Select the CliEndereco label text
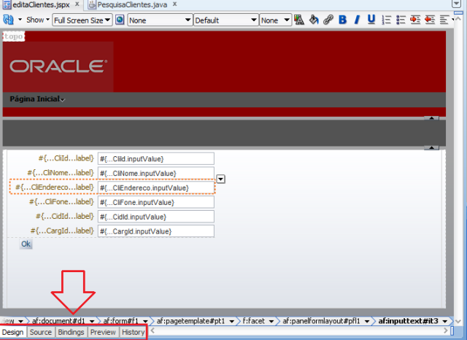This screenshot has height=340, width=467. coord(55,188)
